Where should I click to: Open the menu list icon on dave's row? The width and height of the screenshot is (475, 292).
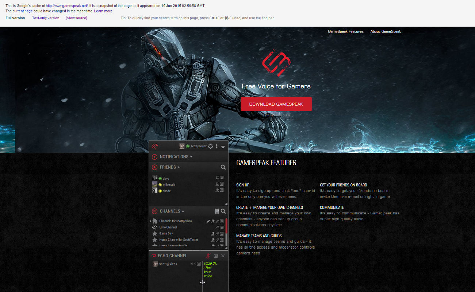[x=222, y=178]
